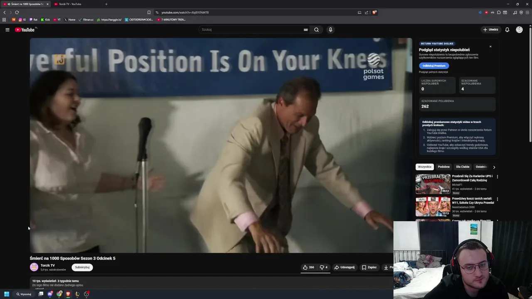Open options for Przebrali Się Za Kurierów video
The image size is (532, 299).
coord(497,176)
